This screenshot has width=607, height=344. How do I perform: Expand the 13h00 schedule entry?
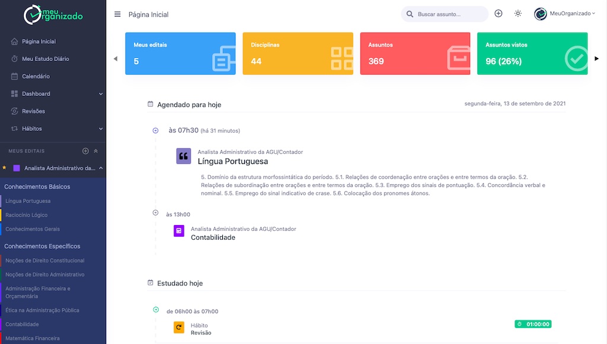tap(155, 213)
